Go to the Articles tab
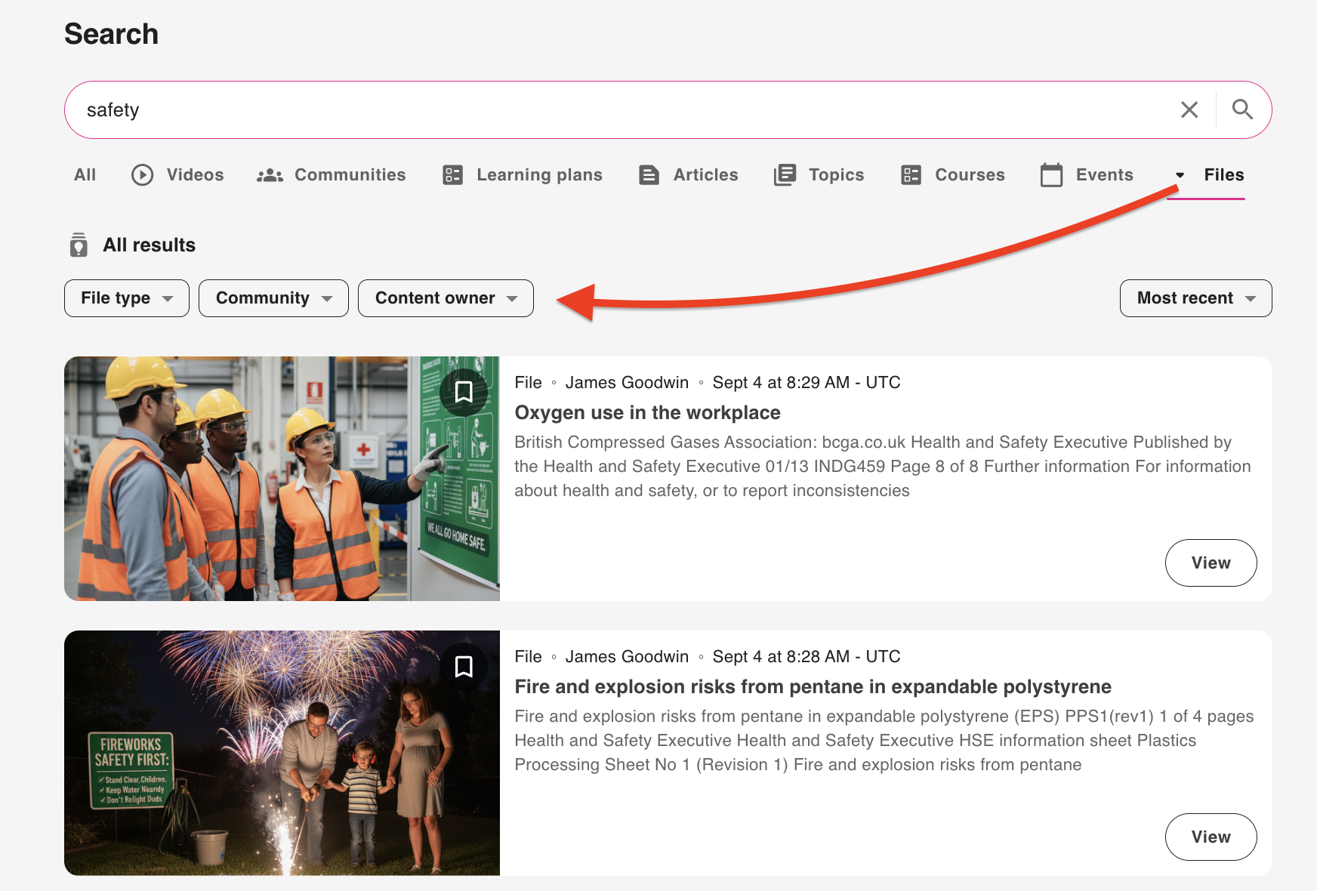 pyautogui.click(x=688, y=175)
